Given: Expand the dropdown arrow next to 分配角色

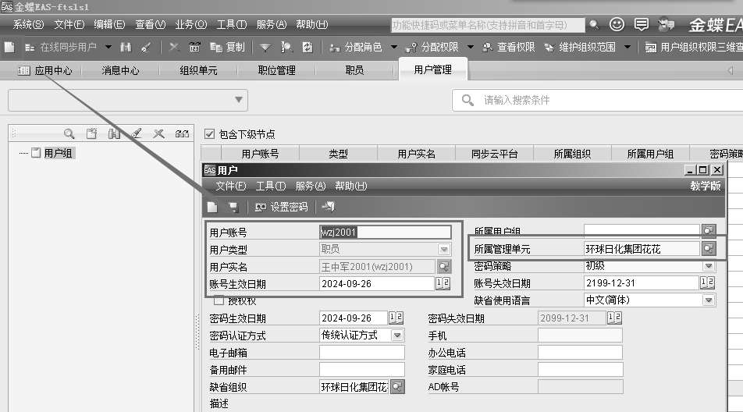Looking at the screenshot, I should point(394,48).
